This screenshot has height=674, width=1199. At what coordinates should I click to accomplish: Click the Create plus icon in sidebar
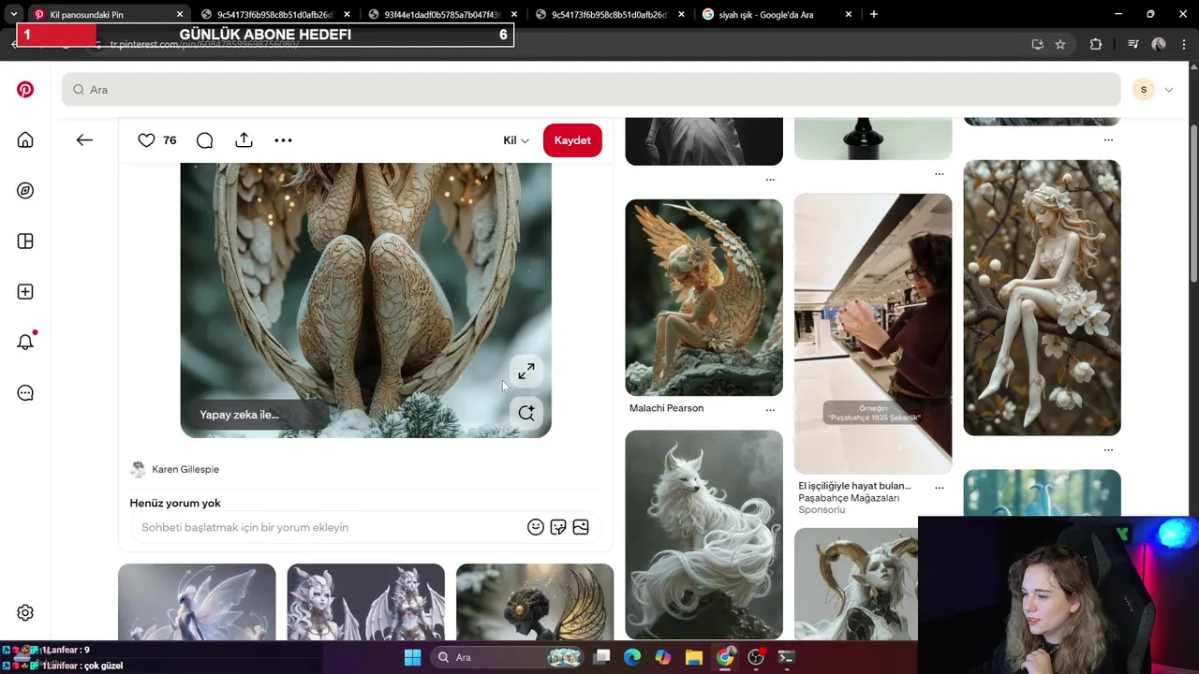point(25,292)
